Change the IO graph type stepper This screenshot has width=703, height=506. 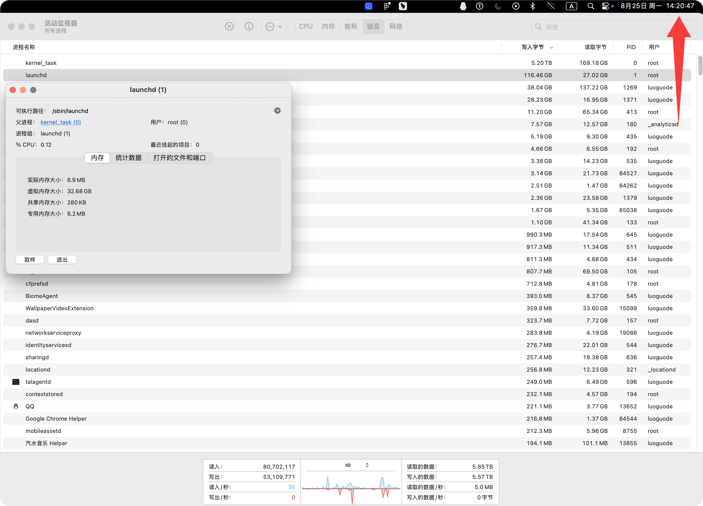click(367, 465)
